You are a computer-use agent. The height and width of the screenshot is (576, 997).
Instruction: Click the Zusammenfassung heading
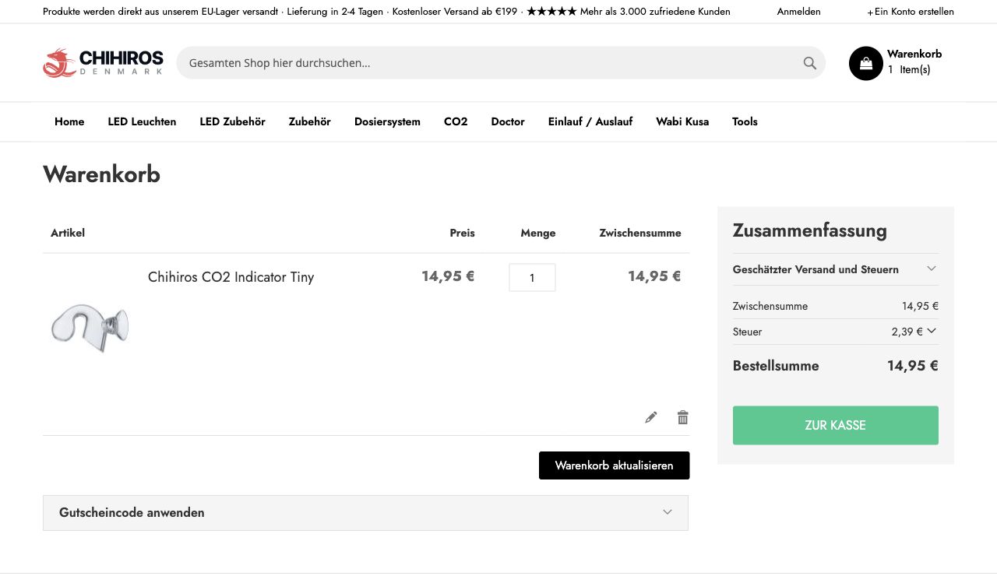[810, 230]
